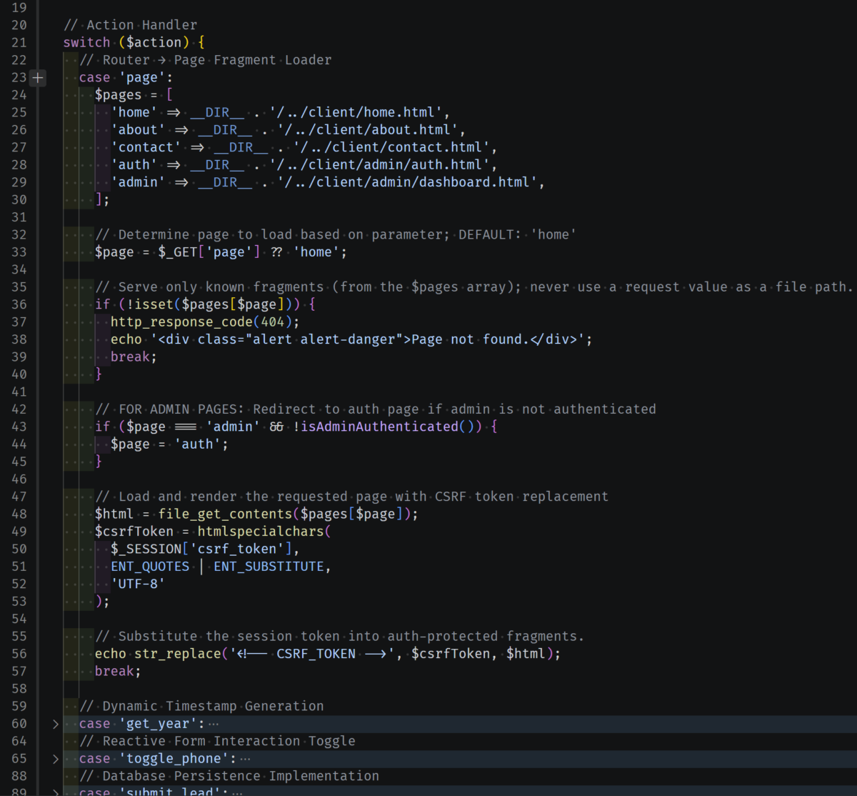The image size is (857, 796).
Task: Click the 'Substitute the session token' comment
Action: tap(339, 637)
